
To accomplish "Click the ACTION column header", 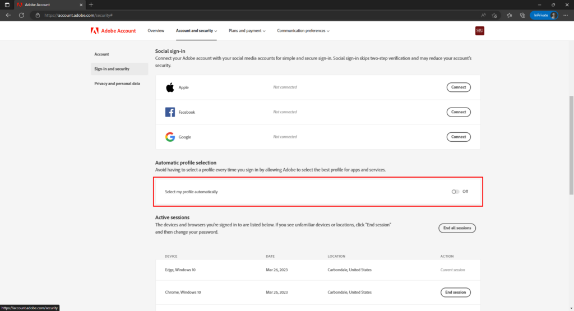I will (x=447, y=256).
